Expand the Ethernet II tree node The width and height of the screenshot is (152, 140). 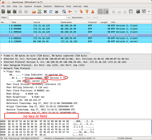2,59
